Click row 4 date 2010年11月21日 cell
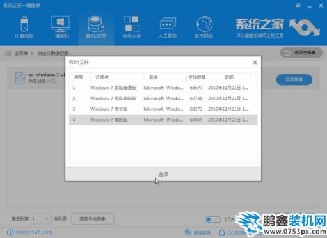This screenshot has height=238, width=327. 228,120
